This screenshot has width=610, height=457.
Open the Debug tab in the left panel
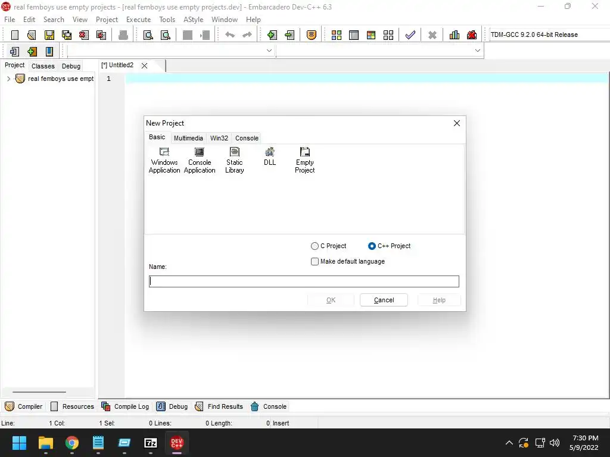[71, 66]
